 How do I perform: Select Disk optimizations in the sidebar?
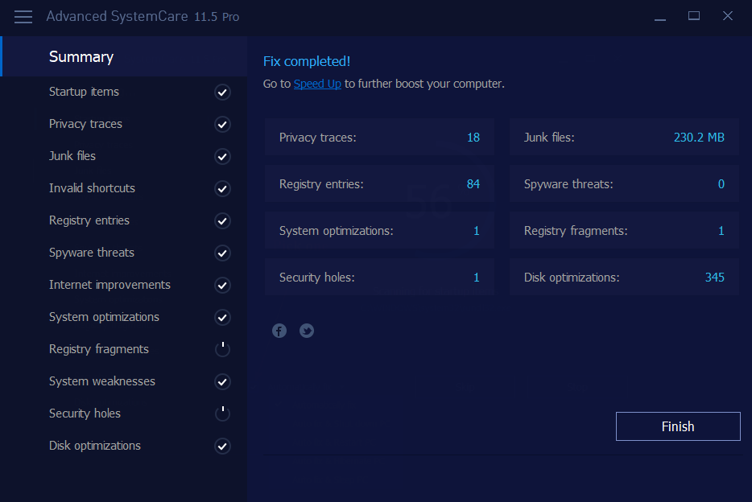click(x=95, y=446)
